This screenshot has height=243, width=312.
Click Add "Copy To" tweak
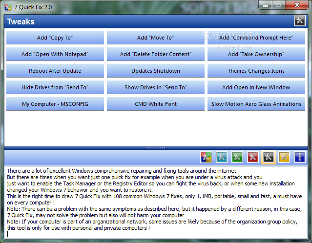(55, 38)
